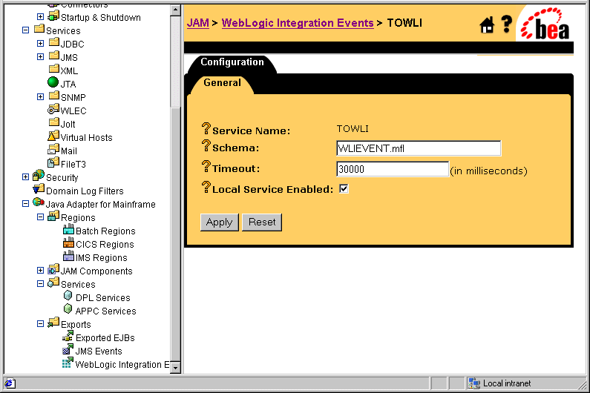Image resolution: width=590 pixels, height=393 pixels.
Task: Click the JTA green circle icon
Action: pos(53,82)
